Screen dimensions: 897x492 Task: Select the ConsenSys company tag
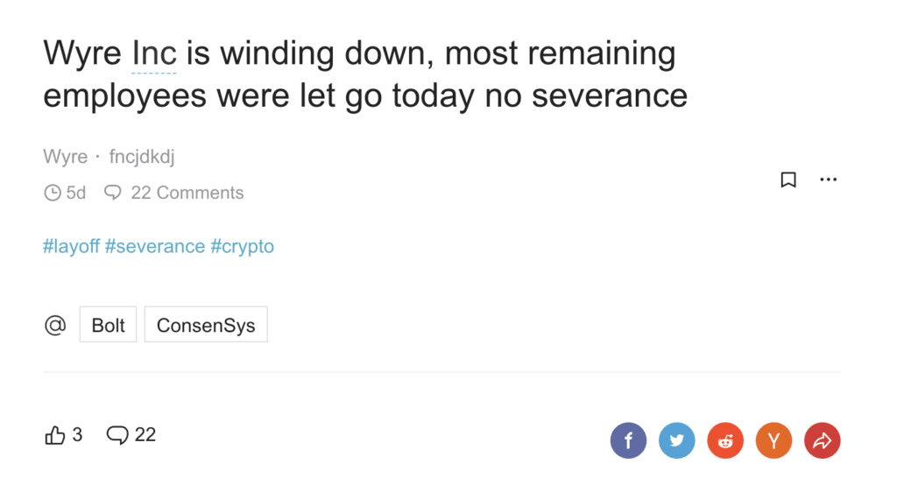(206, 325)
